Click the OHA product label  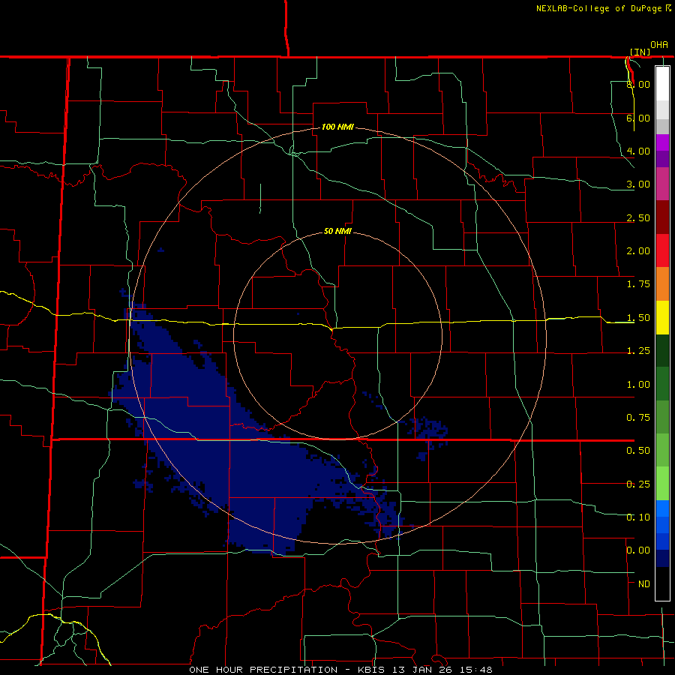pos(659,45)
